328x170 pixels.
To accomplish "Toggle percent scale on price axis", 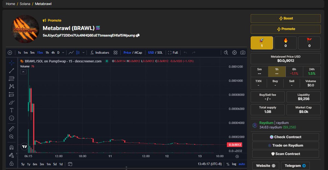I will (228, 164).
